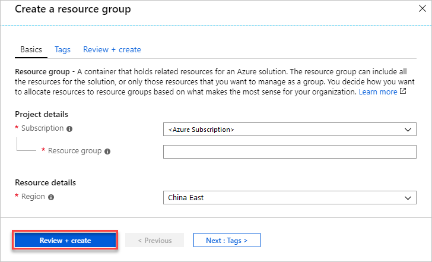
Task: Switch to the Basics tab
Action: click(31, 49)
